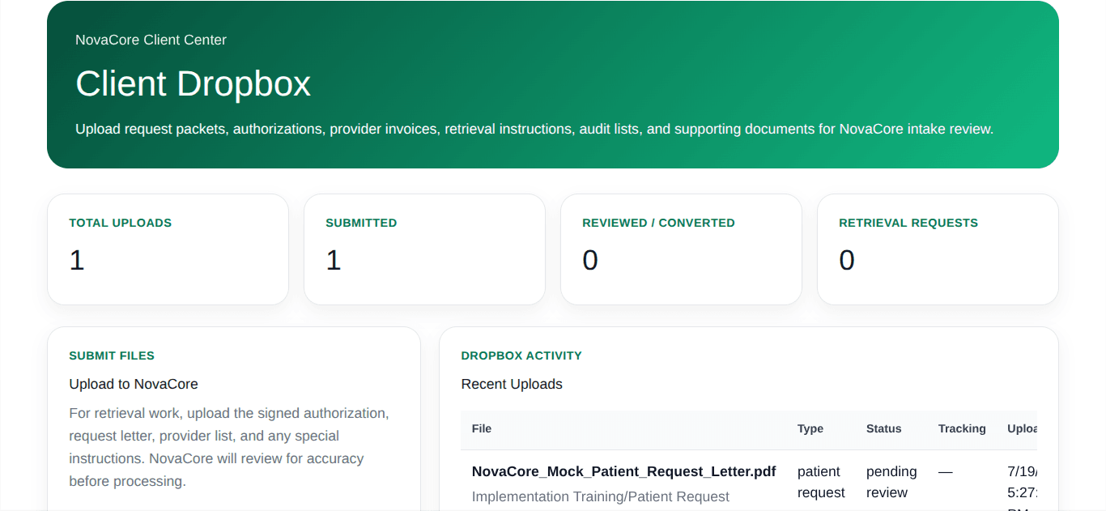
Task: Select the Submitted stat card
Action: 424,249
